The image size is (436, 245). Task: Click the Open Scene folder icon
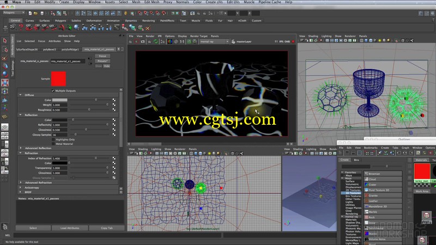click(35, 13)
